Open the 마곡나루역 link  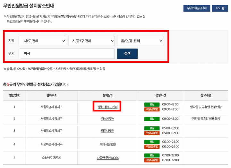pyautogui.click(x=108, y=131)
